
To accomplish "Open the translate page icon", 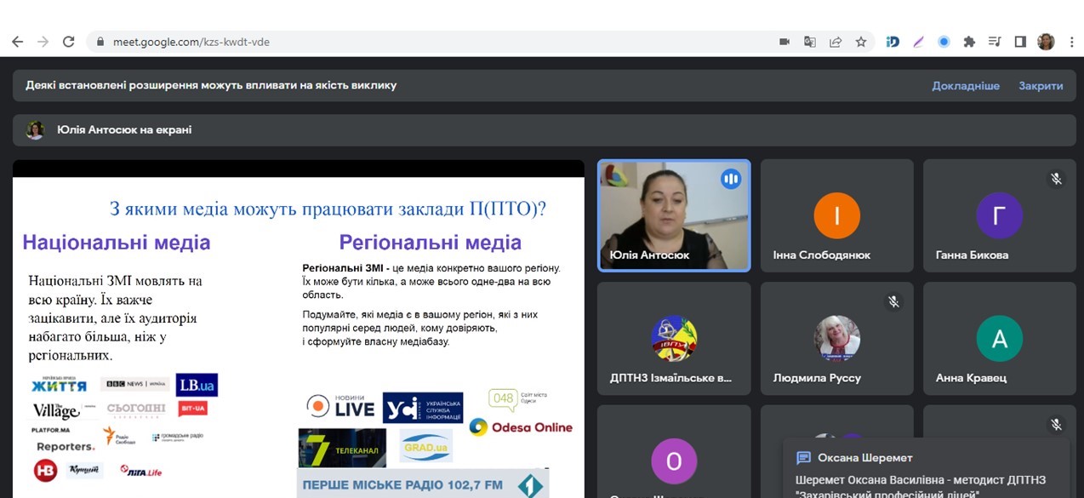I will click(x=810, y=42).
